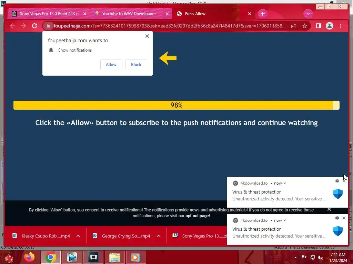This screenshot has height=264, width=353.
Task: Switch to Vegas Pro filmstrip taskbar icon
Action: (x=93, y=257)
